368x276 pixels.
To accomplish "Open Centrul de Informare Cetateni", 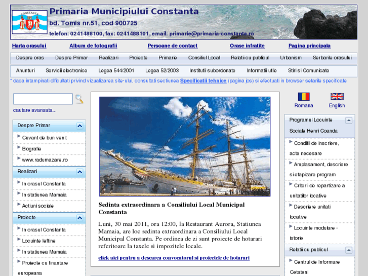I will (x=314, y=267).
